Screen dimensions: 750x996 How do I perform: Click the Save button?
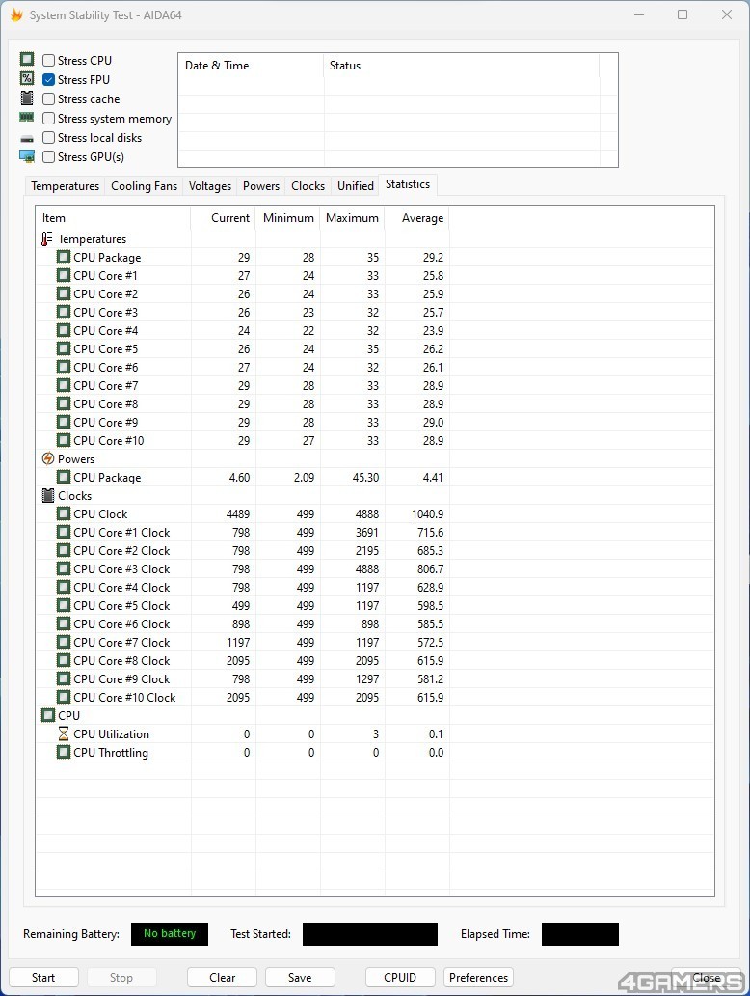(x=300, y=977)
